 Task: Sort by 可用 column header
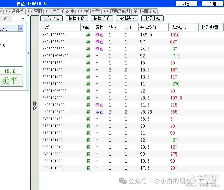pos(131,27)
